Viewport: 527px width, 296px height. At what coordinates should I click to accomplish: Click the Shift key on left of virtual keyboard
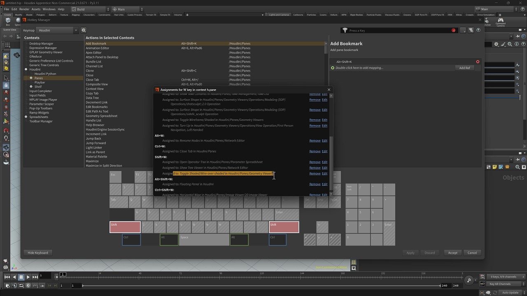pyautogui.click(x=125, y=227)
